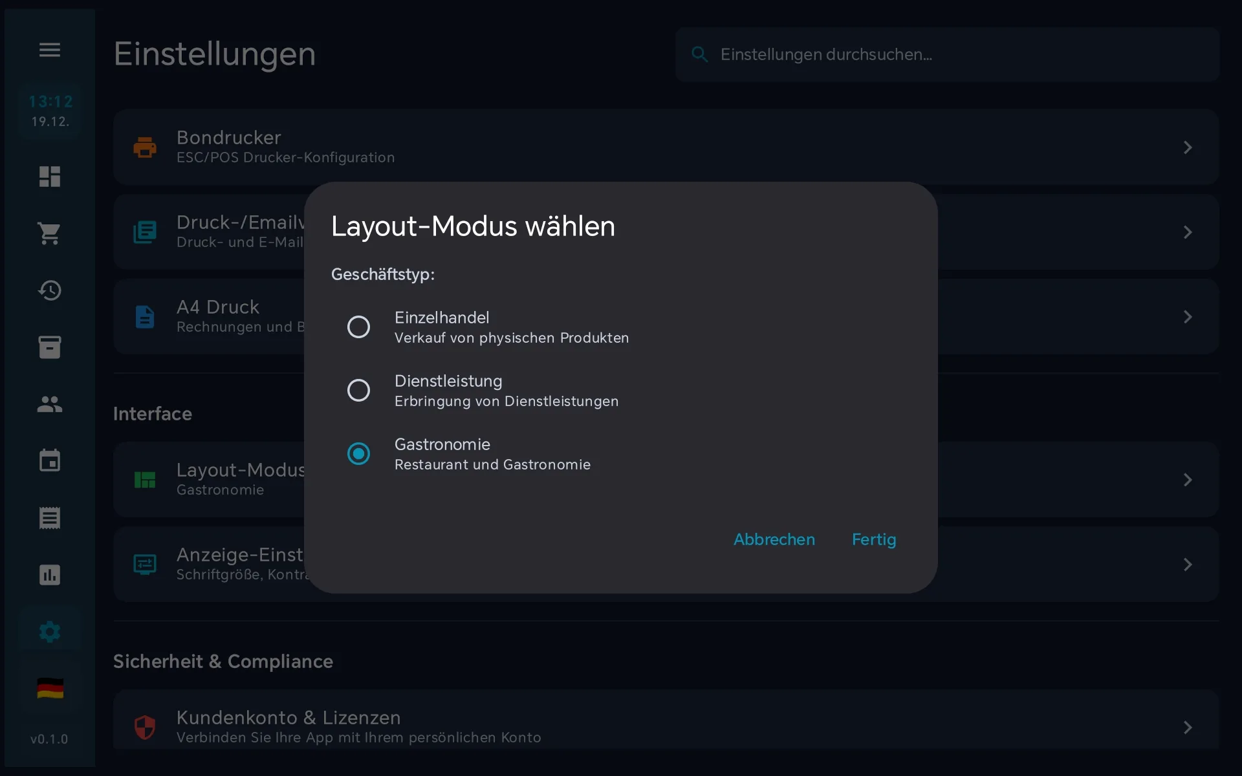Screen dimensions: 1242x776
Task: Open the shopping cart icon in the sidebar
Action: pos(50,233)
